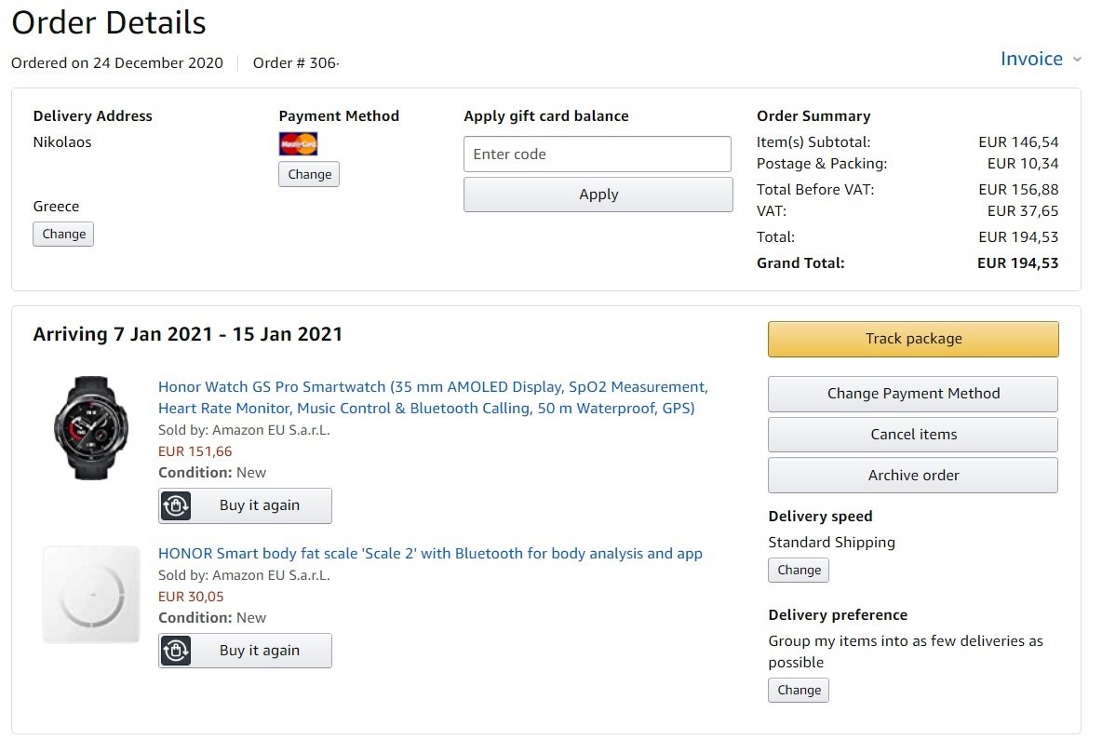Screen dimensions: 1102x753
Task: Click the MasterCard payment icon
Action: (298, 144)
